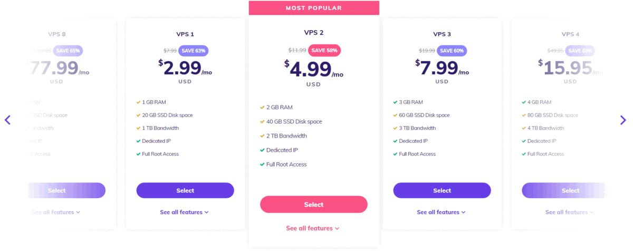Click checkmark beside VPS 1 Dedicated IP
The image size is (633, 251).
[x=138, y=141]
